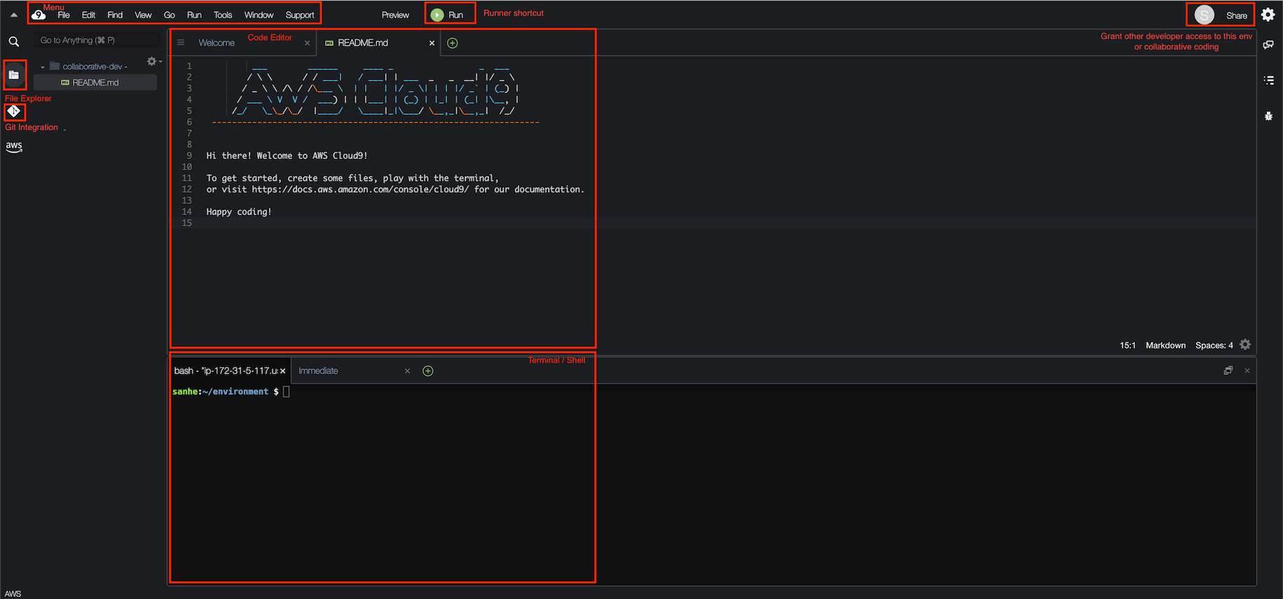Switch to the bash terminal tab
Screen dimensions: 1283x599
226,371
